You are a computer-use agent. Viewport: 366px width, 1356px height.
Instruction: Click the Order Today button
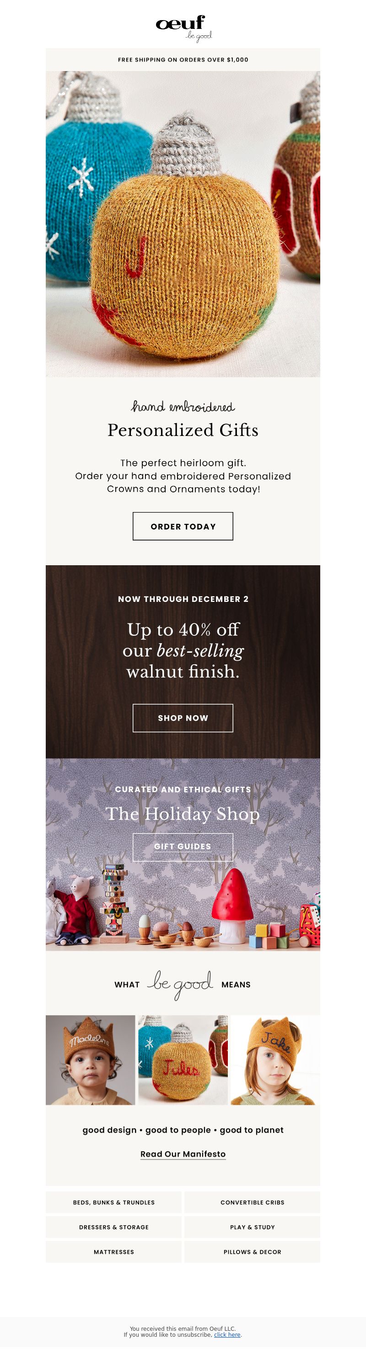[183, 526]
